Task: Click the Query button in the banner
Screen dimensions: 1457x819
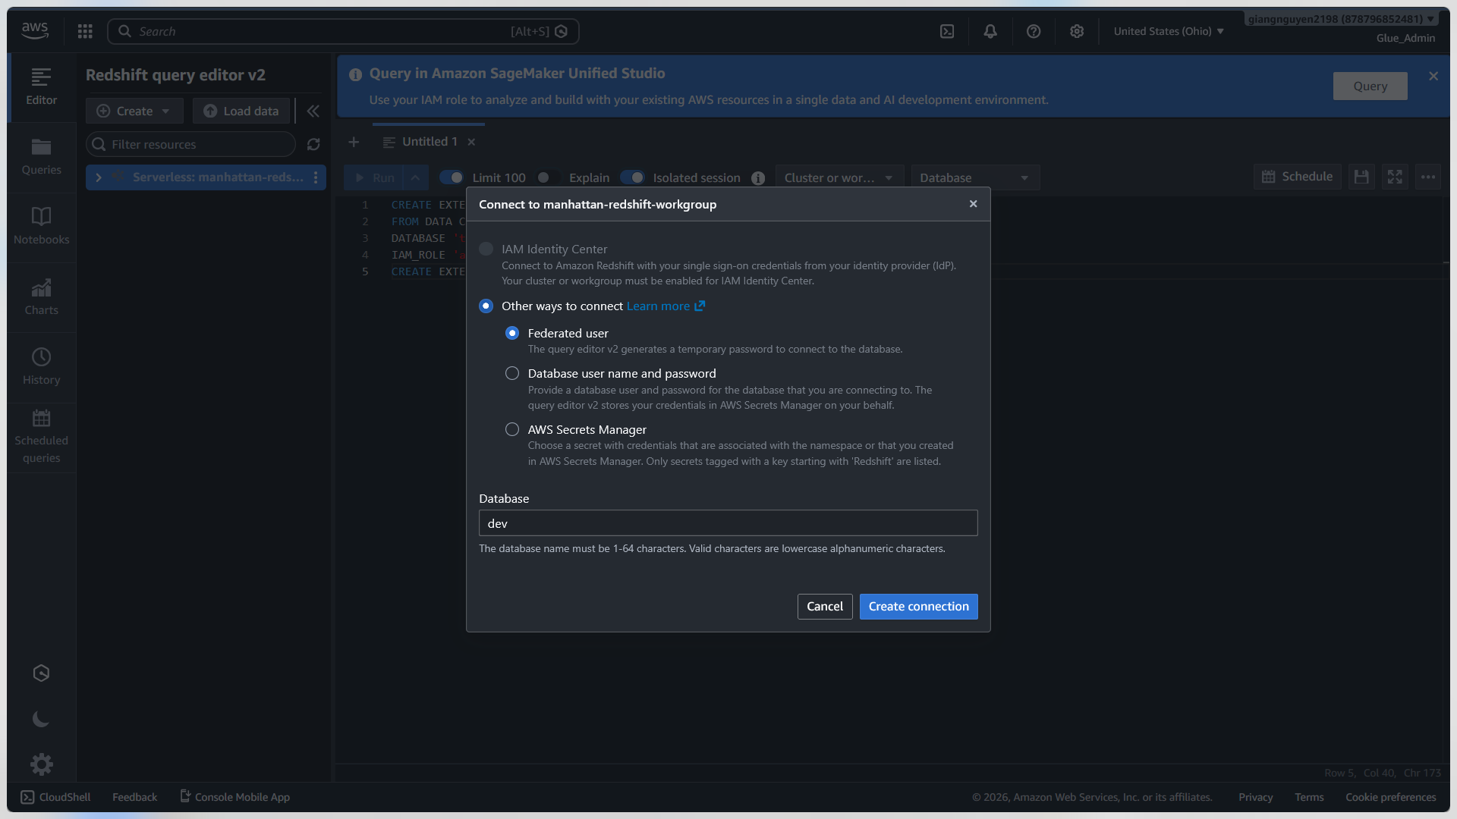Action: (x=1370, y=86)
